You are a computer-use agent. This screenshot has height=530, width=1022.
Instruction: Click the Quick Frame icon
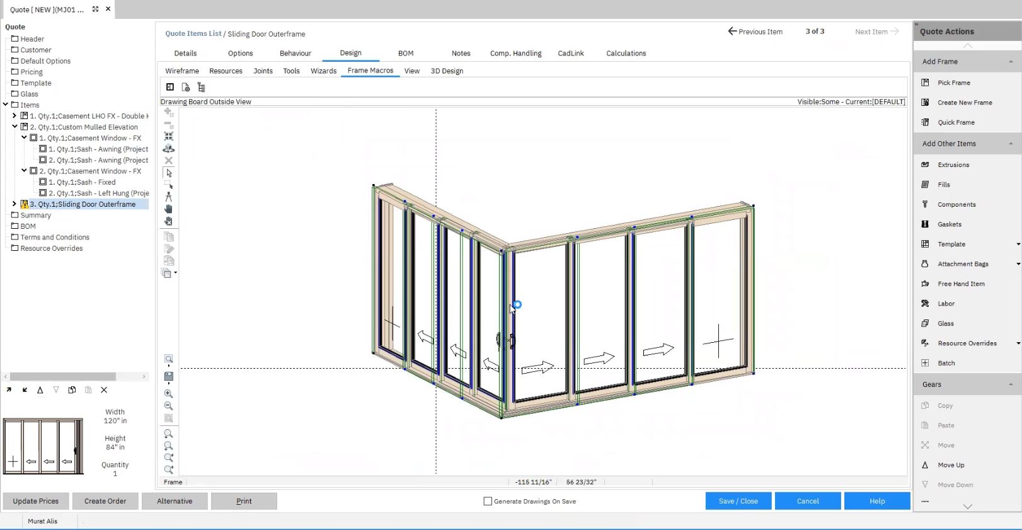pyautogui.click(x=925, y=122)
